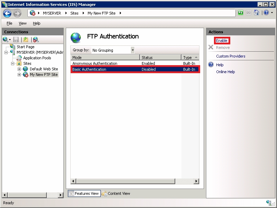Viewport: 277px width, 208px height.
Task: Click the Up folder icon in Connections toolbar
Action: (x=26, y=40)
